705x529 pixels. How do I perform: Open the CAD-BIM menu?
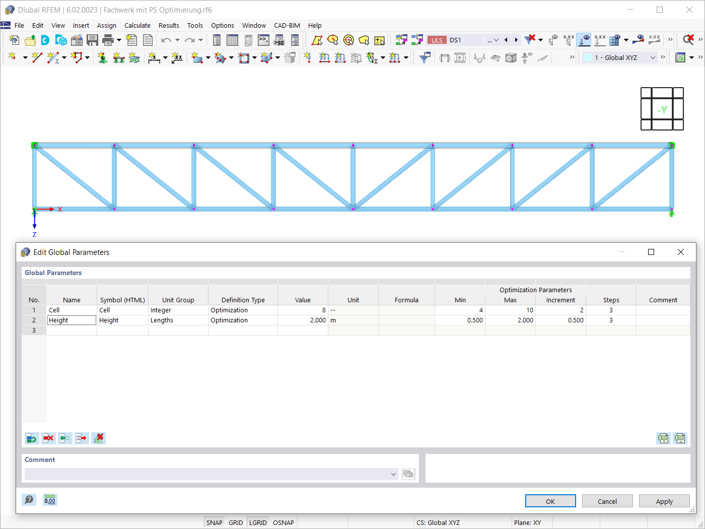(x=287, y=25)
